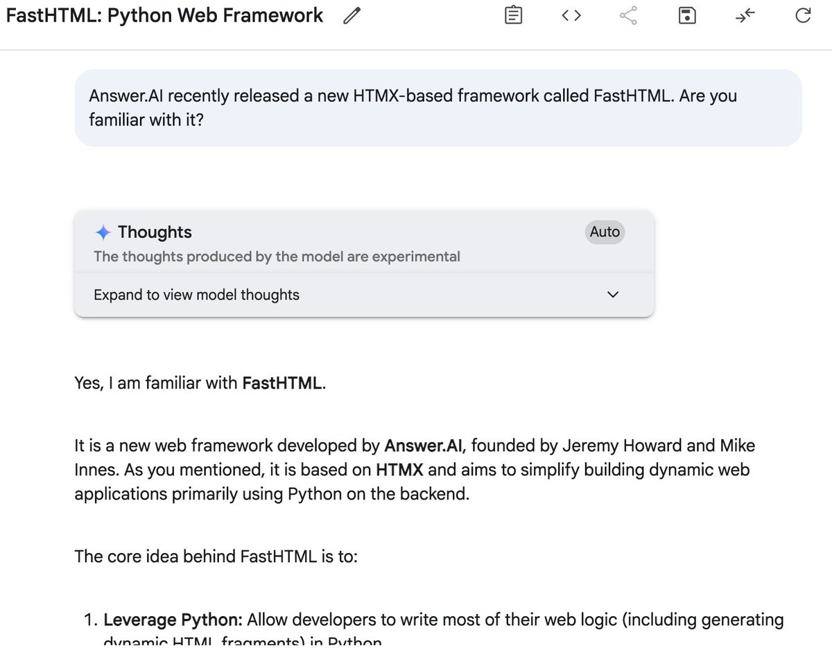Click the user prompt message bubble
The image size is (832, 648).
pos(438,108)
